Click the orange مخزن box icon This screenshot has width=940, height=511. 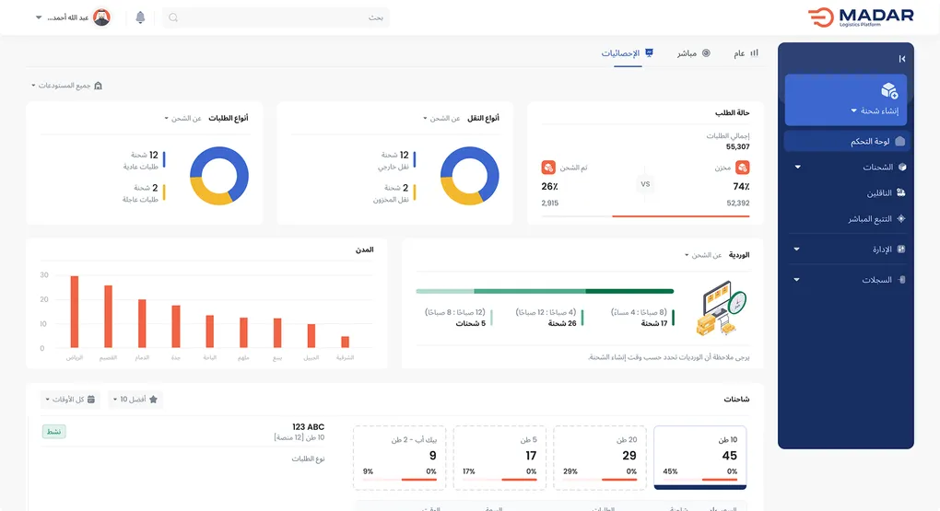742,168
